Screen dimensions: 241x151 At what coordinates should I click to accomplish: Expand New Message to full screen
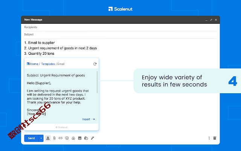pos(211,20)
